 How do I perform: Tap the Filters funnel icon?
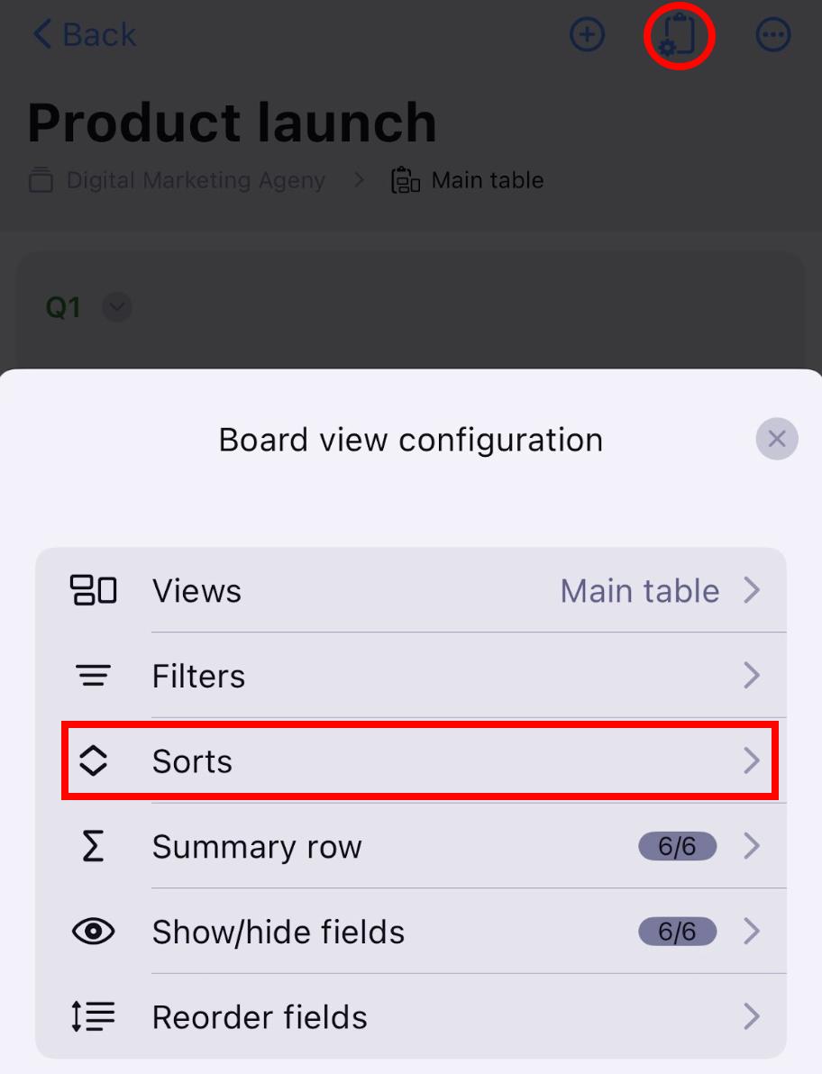tap(94, 676)
